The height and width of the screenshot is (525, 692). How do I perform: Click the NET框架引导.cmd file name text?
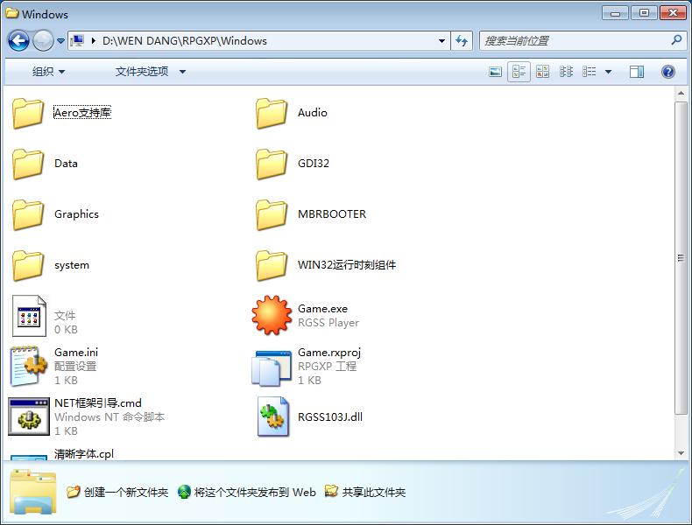(x=98, y=402)
